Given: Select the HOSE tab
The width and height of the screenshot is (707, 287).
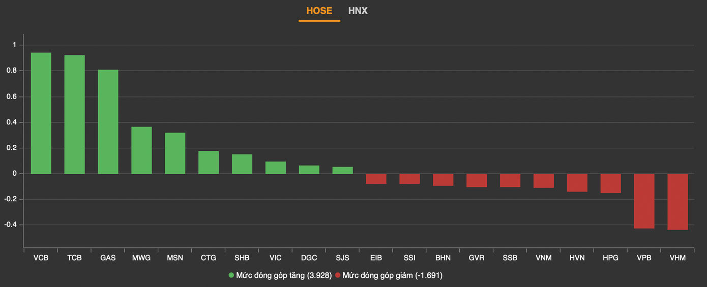Looking at the screenshot, I should coord(319,11).
